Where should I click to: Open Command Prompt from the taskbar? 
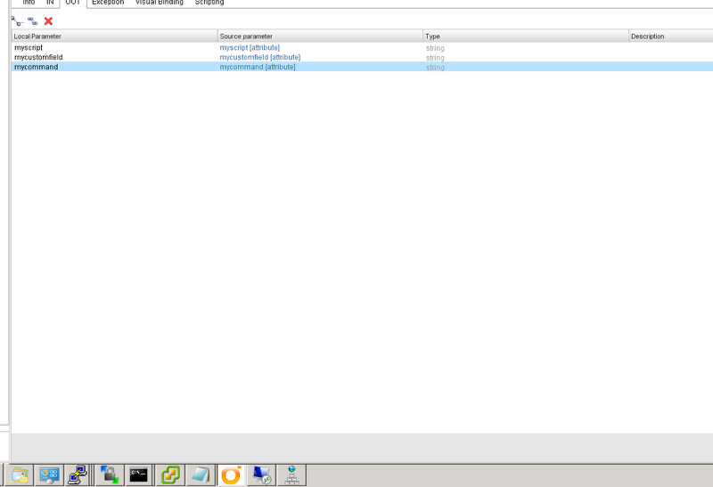pos(138,475)
